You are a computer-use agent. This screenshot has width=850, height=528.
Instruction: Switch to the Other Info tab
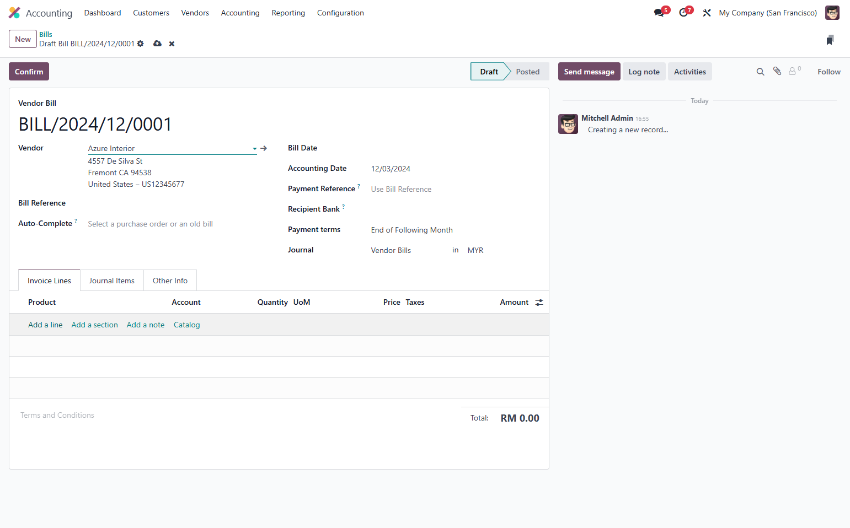[x=170, y=281]
